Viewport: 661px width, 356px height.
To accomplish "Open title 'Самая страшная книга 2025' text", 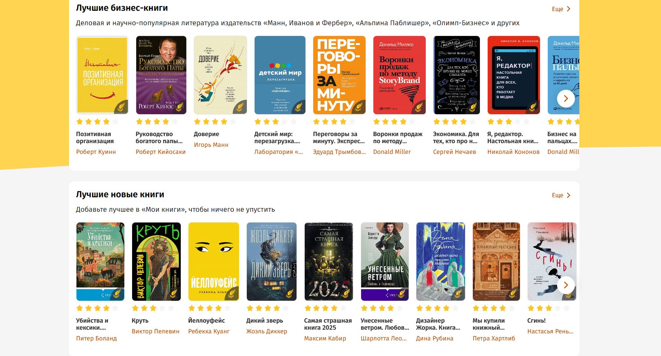I will [328, 324].
